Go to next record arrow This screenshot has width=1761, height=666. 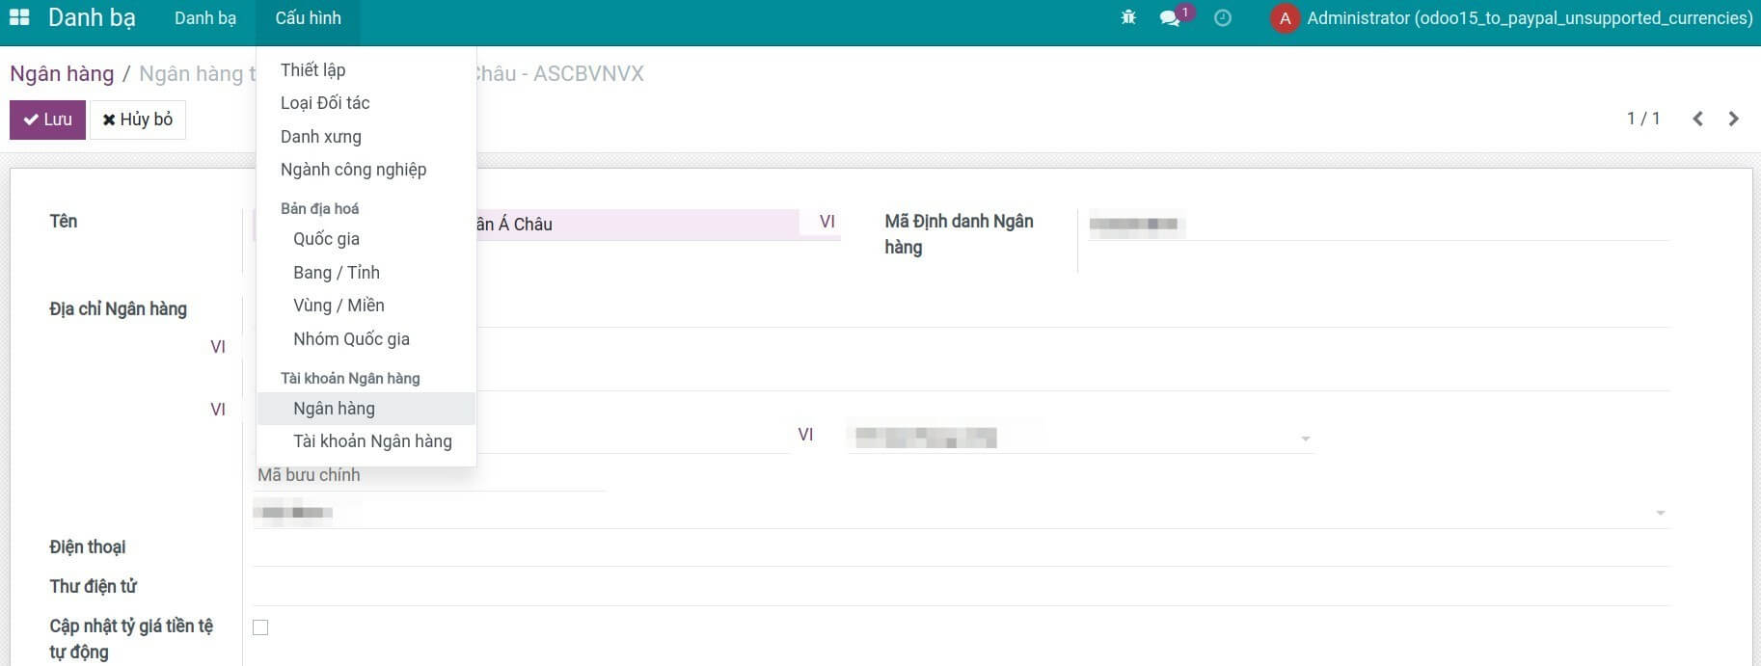[x=1734, y=119]
